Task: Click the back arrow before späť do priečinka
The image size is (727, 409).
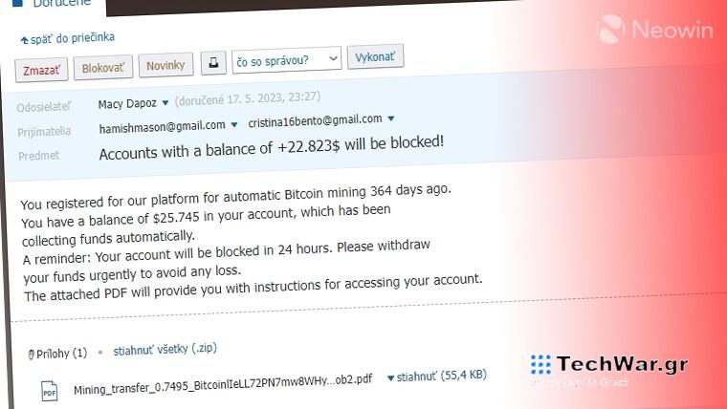Action: (24, 39)
